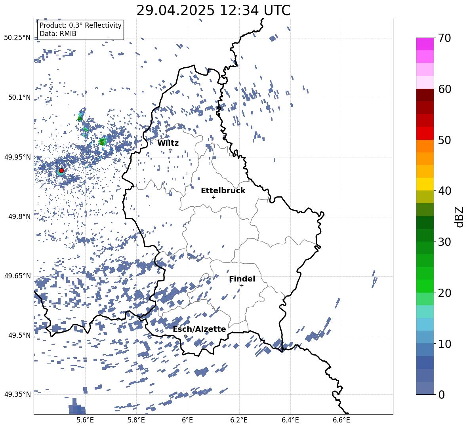The height and width of the screenshot is (428, 469).
Task: Click the 49.65°N latitude label
Action: point(17,276)
